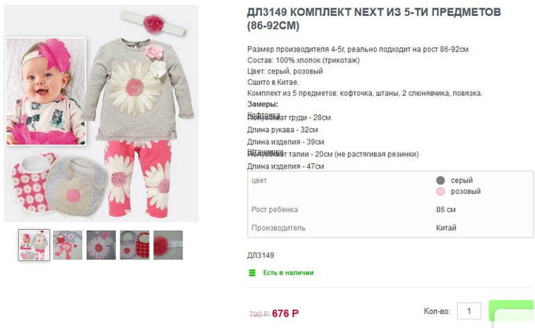Click the green in-stock status icon
This screenshot has height=328, width=535.
(x=252, y=272)
